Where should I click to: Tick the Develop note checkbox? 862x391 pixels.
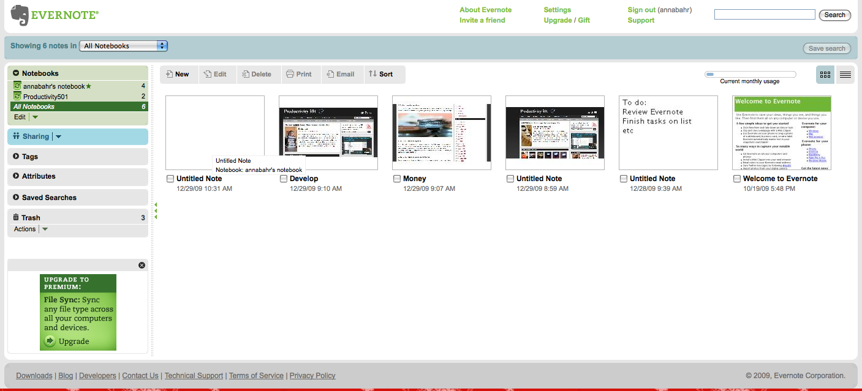284,179
